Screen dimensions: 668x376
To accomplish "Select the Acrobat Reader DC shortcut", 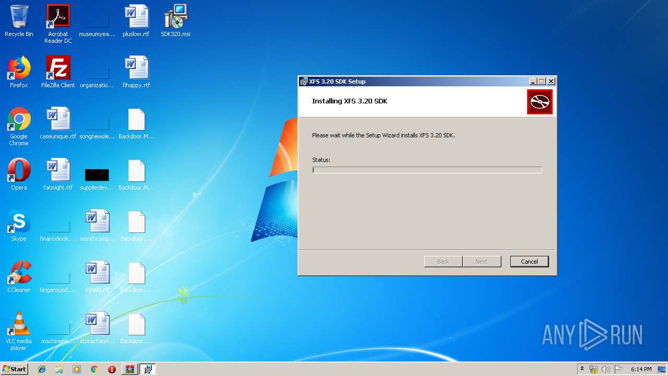I will tap(58, 23).
